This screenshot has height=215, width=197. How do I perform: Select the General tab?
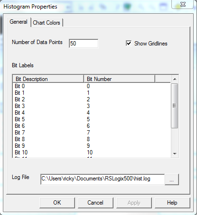tap(19, 22)
